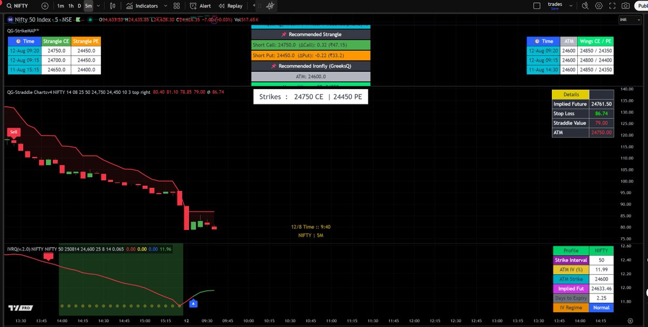The image size is (648, 327).
Task: Open the quick search icon
Action: pyautogui.click(x=585, y=6)
